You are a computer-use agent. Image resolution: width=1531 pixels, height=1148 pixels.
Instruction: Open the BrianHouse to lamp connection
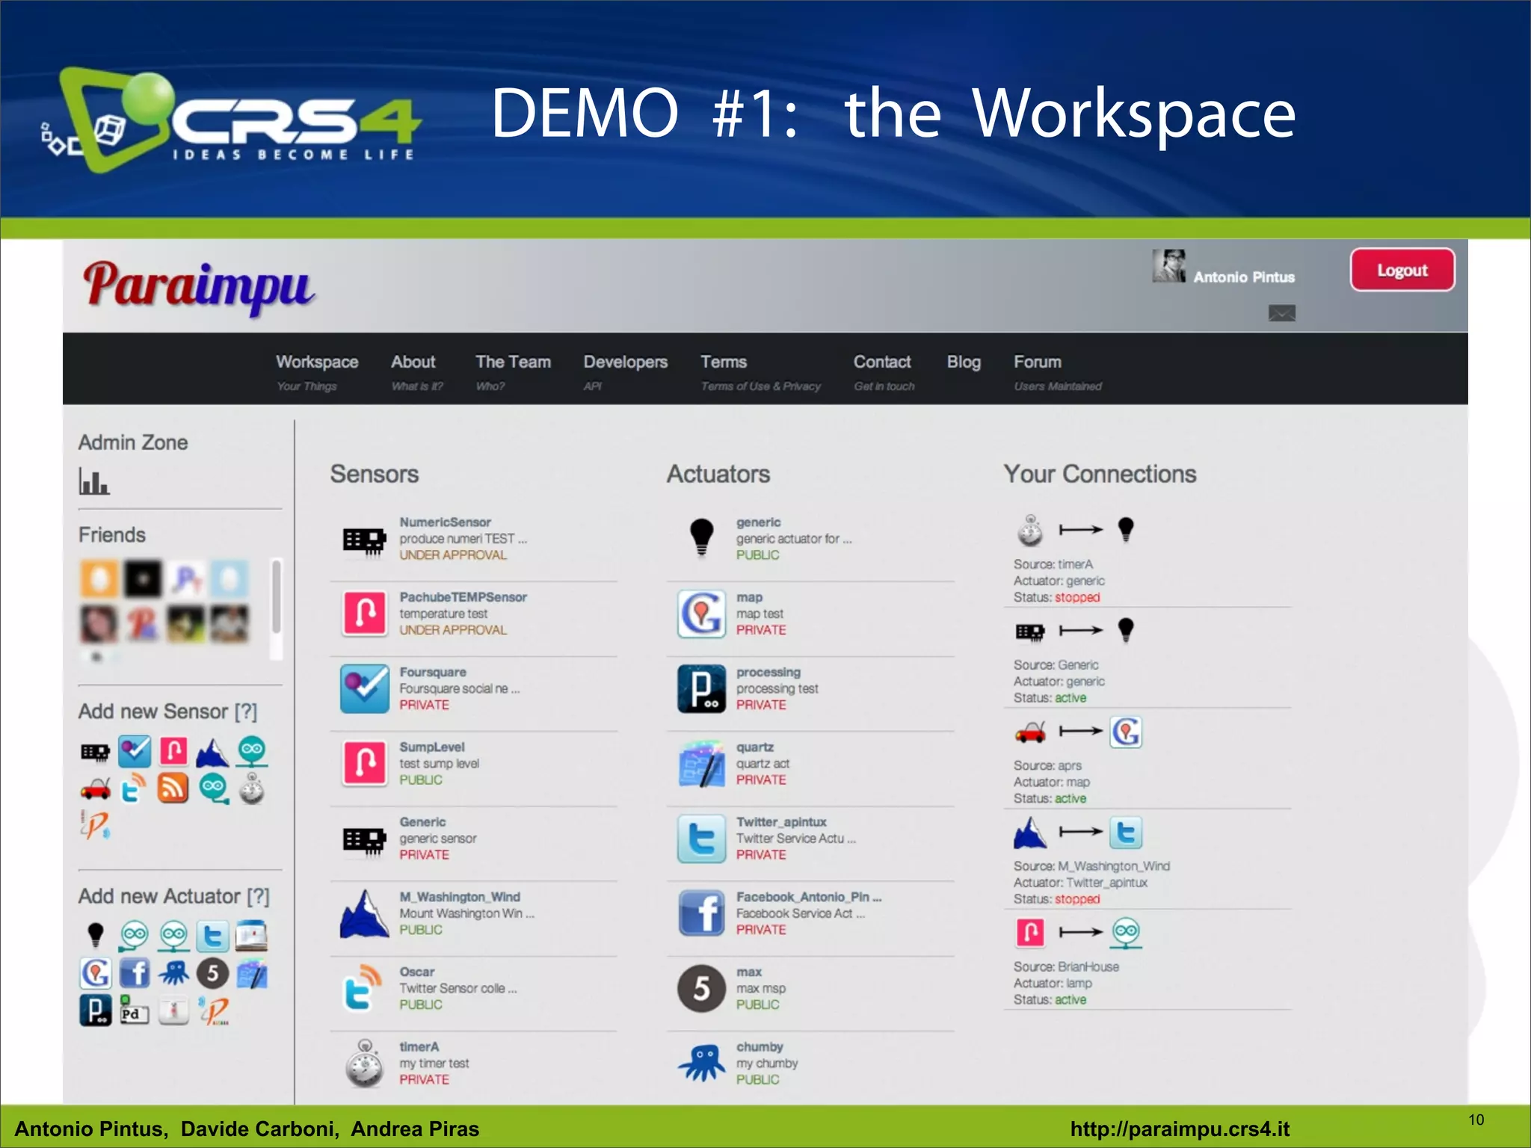click(1147, 961)
